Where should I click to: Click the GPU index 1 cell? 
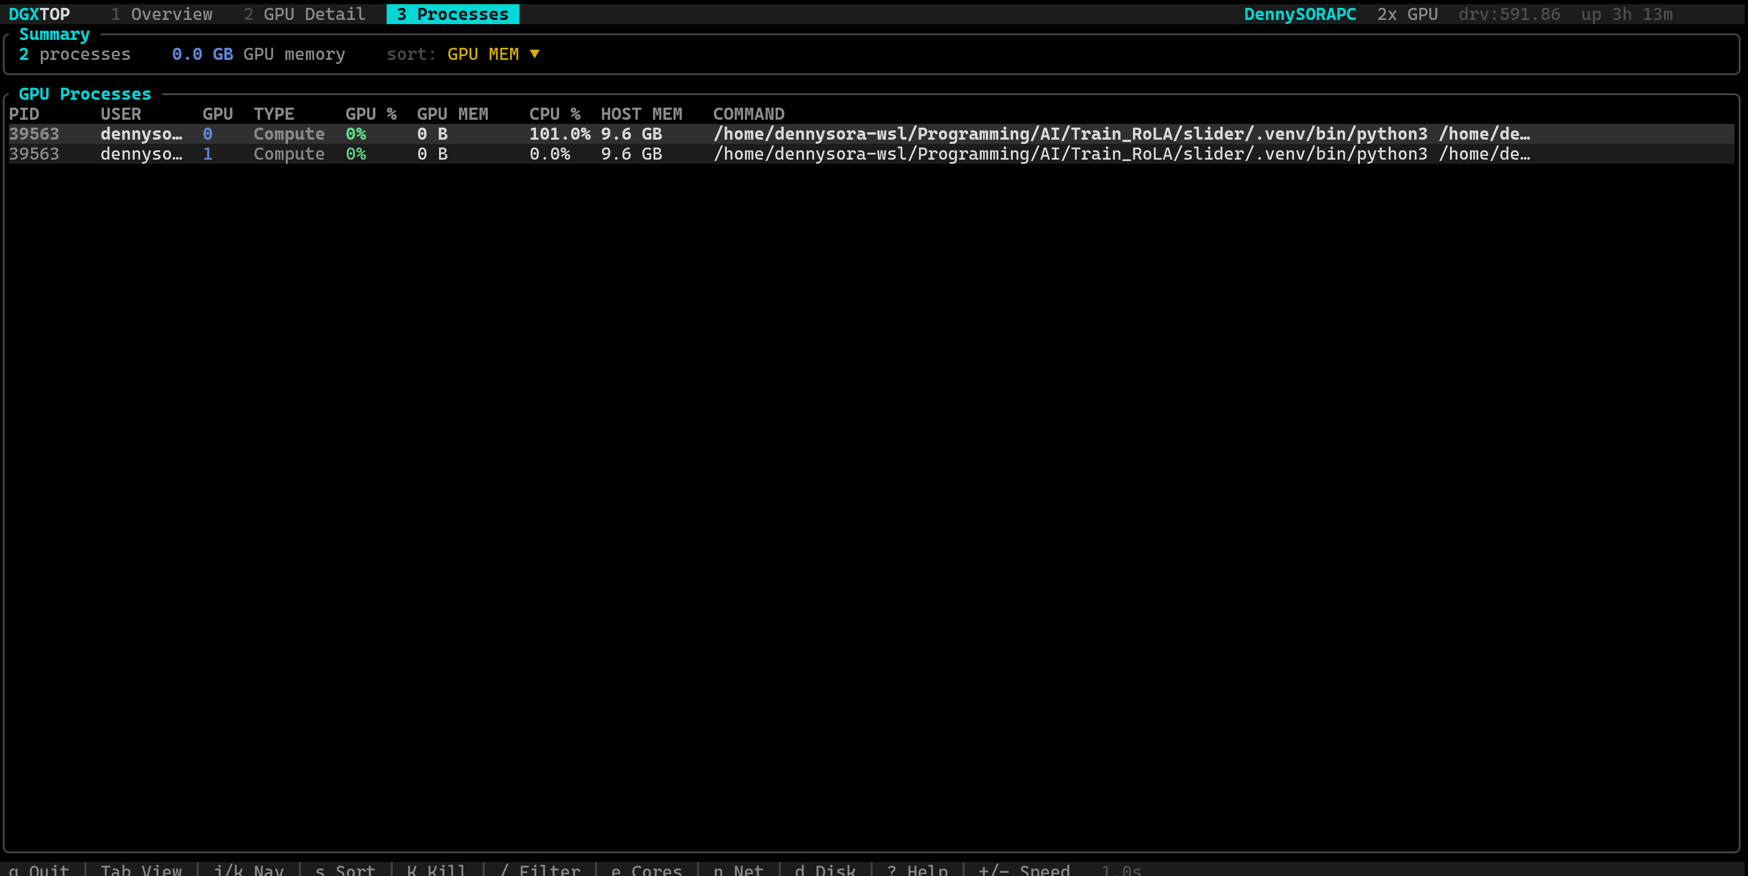click(207, 154)
